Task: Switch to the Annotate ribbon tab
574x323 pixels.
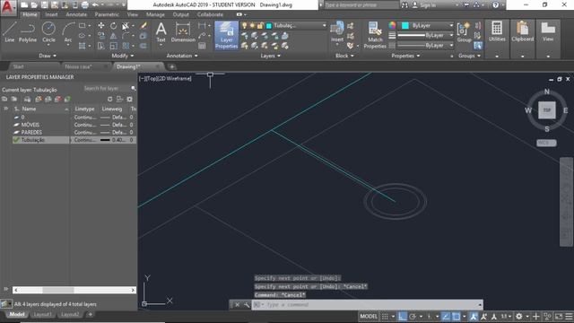Action: click(x=76, y=14)
